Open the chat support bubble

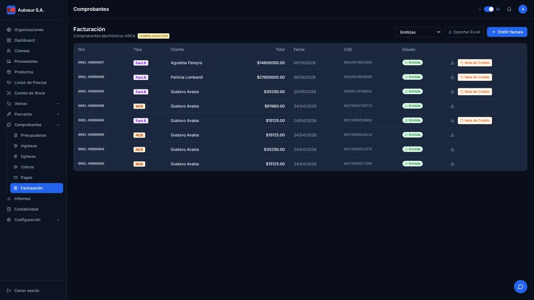[521, 287]
